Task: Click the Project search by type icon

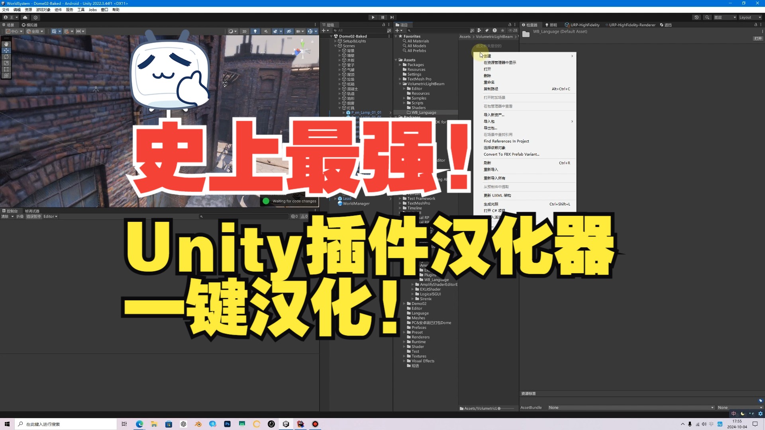Action: pyautogui.click(x=479, y=30)
